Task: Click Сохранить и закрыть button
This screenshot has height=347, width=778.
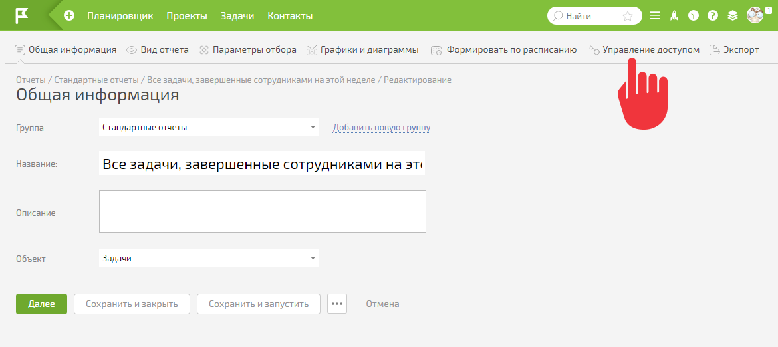Action: [132, 304]
